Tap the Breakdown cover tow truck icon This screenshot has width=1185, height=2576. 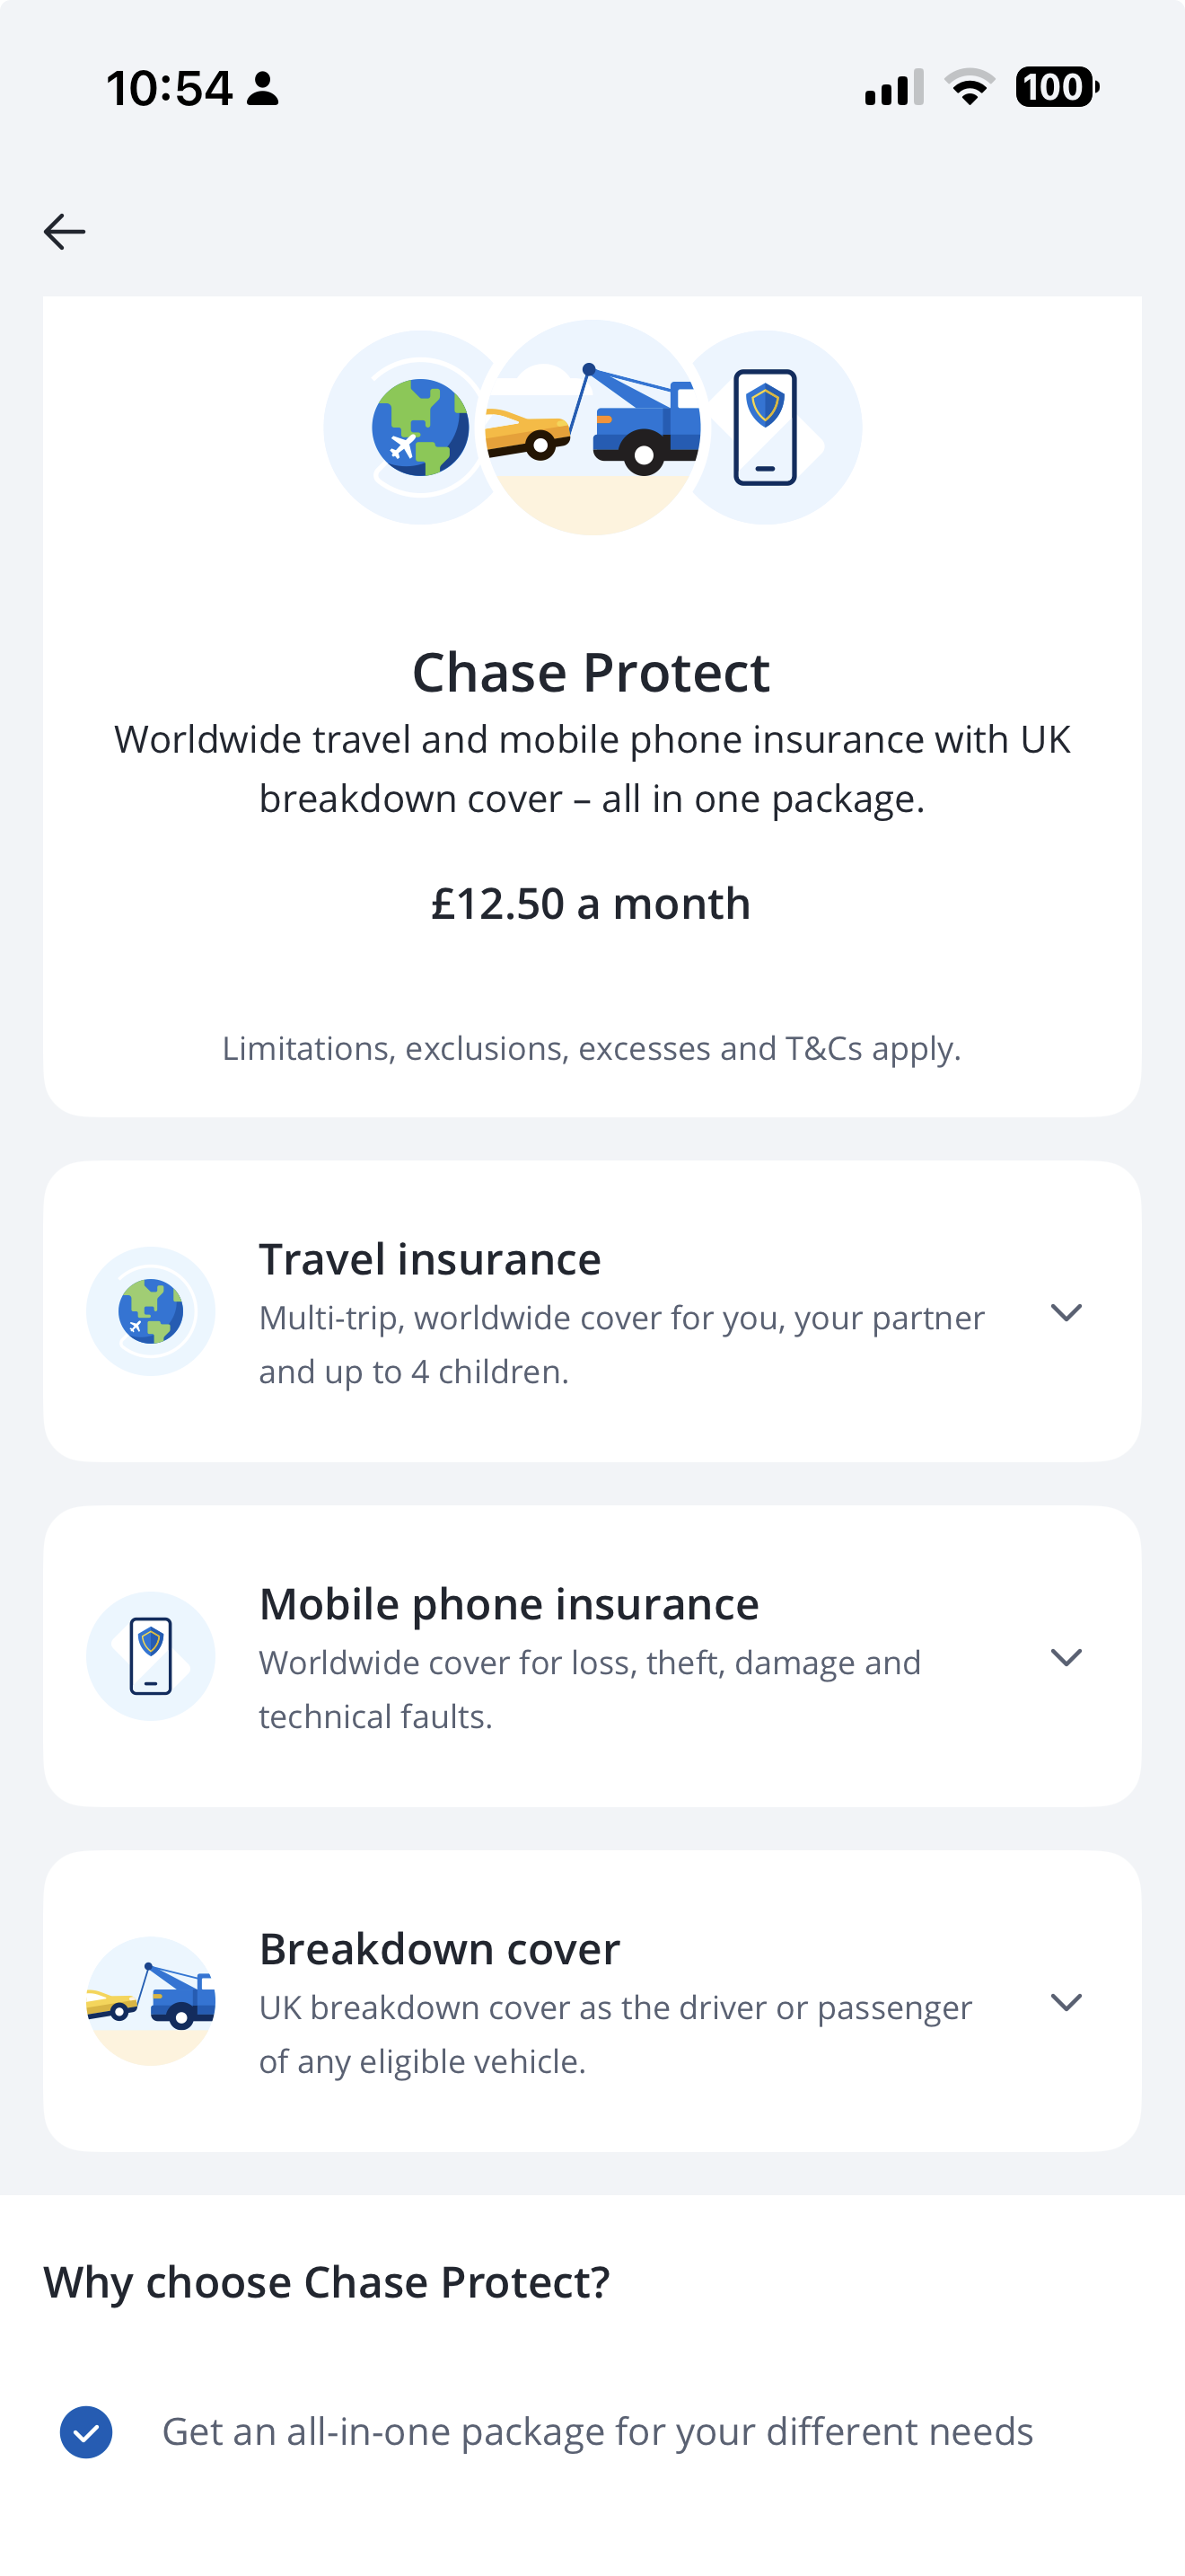click(151, 2001)
